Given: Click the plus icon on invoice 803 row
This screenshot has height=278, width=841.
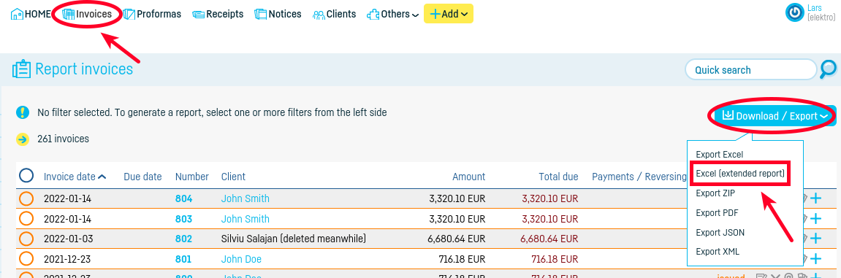Looking at the screenshot, I should (x=815, y=219).
